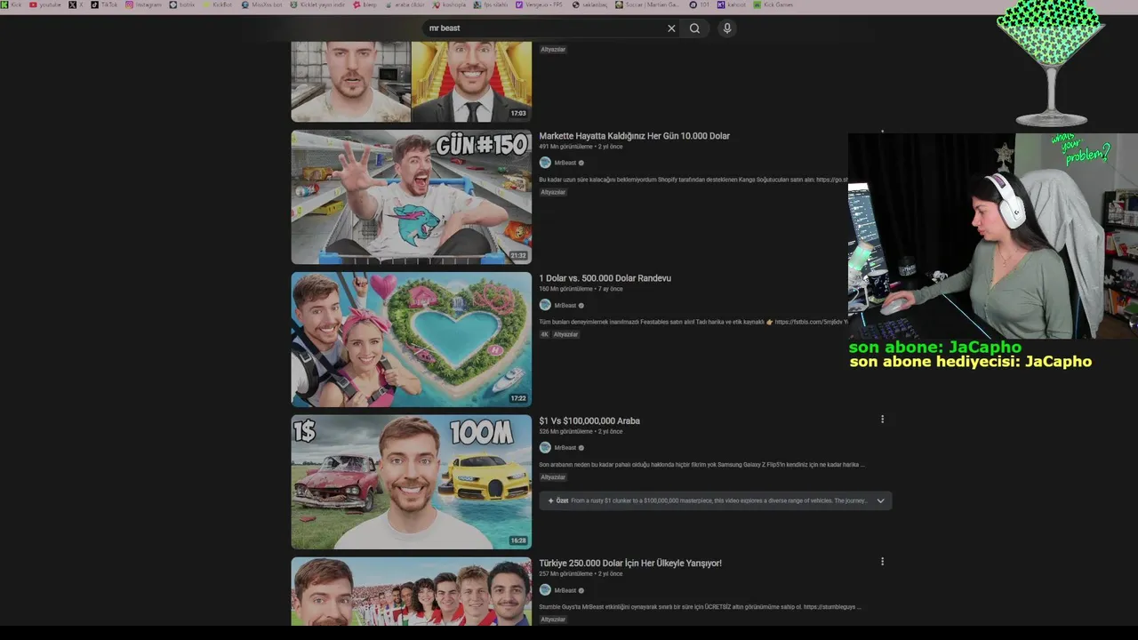Open the Kick bookmark
Image resolution: width=1138 pixels, height=640 pixels.
12,4
